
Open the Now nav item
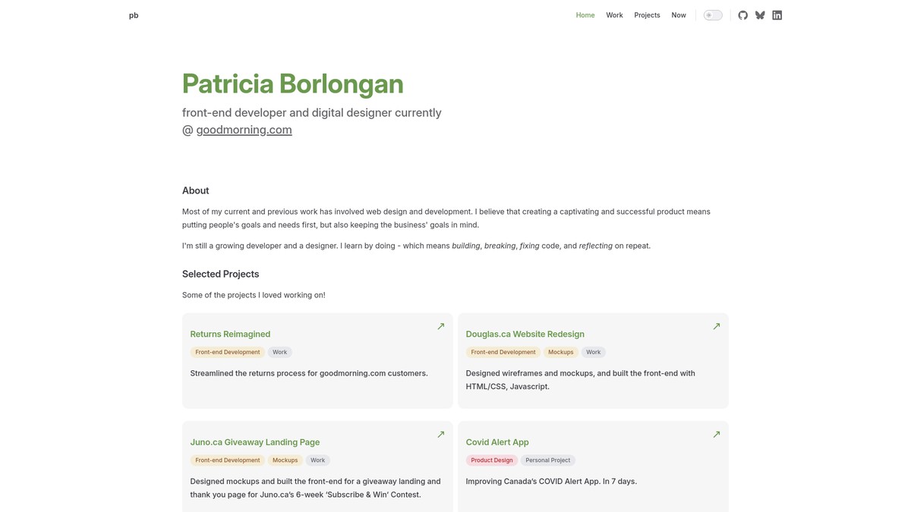pyautogui.click(x=679, y=15)
